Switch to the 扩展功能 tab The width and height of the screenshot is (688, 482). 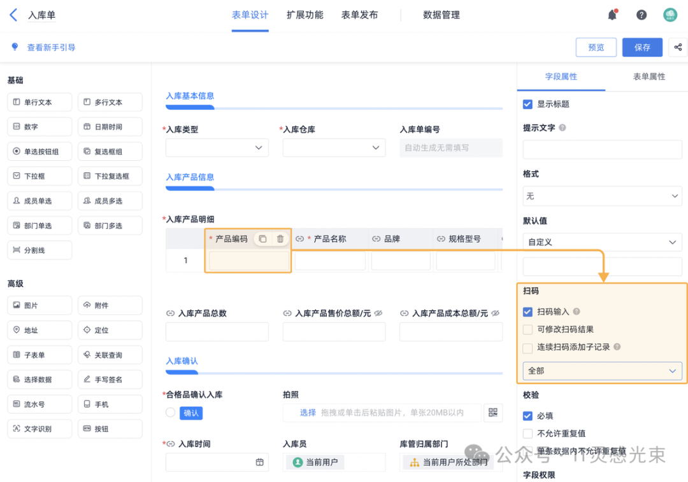[305, 15]
